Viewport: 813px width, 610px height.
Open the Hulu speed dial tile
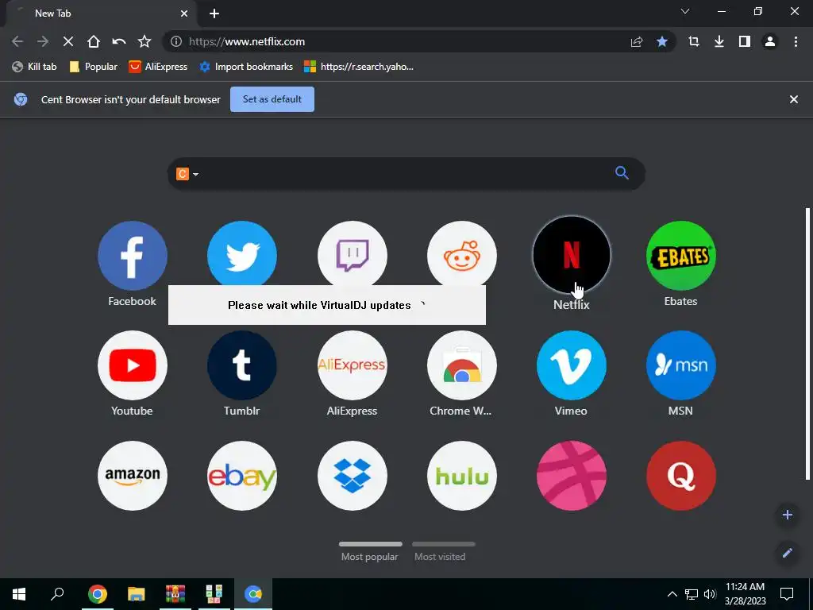[x=462, y=476]
